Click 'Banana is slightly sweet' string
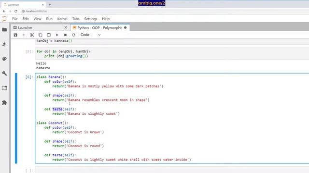The width and height of the screenshot is (309, 173). click(x=92, y=114)
